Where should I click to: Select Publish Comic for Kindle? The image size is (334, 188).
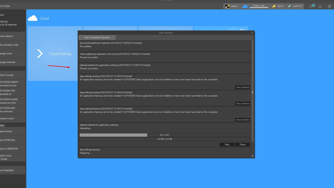tap(13, 157)
